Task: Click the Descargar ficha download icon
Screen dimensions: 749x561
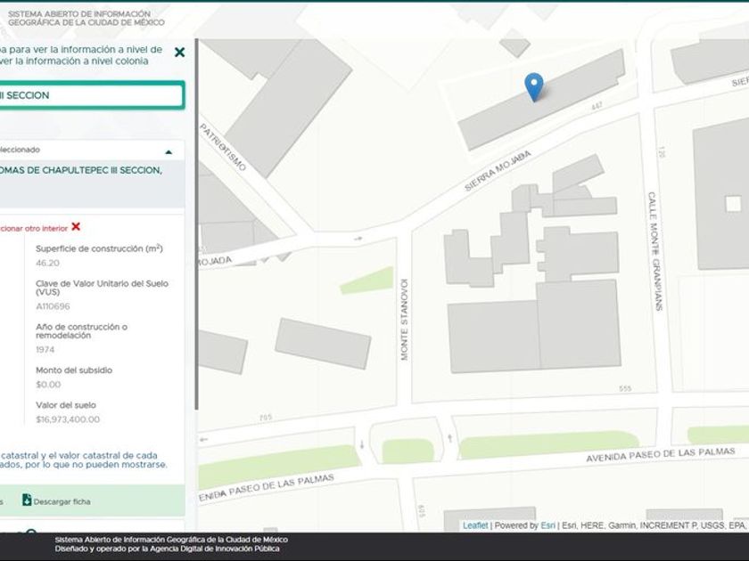Action: (x=27, y=500)
